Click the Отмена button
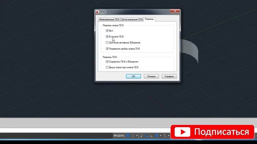 [151, 76]
